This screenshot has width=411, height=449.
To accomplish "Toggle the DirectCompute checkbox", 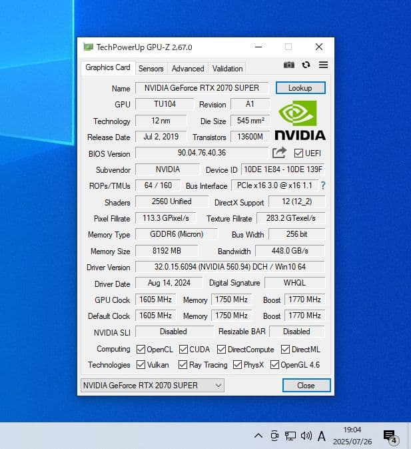I will (221, 350).
